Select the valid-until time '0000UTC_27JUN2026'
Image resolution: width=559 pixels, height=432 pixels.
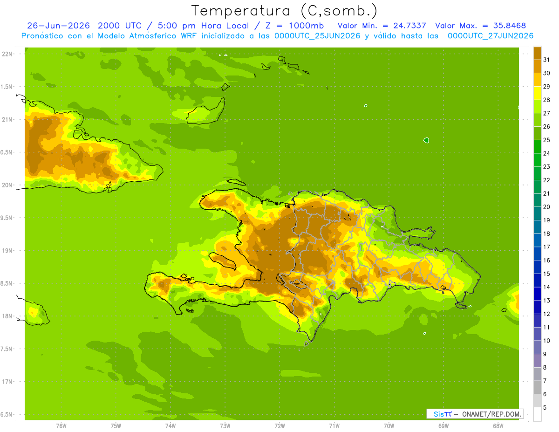pyautogui.click(x=491, y=36)
